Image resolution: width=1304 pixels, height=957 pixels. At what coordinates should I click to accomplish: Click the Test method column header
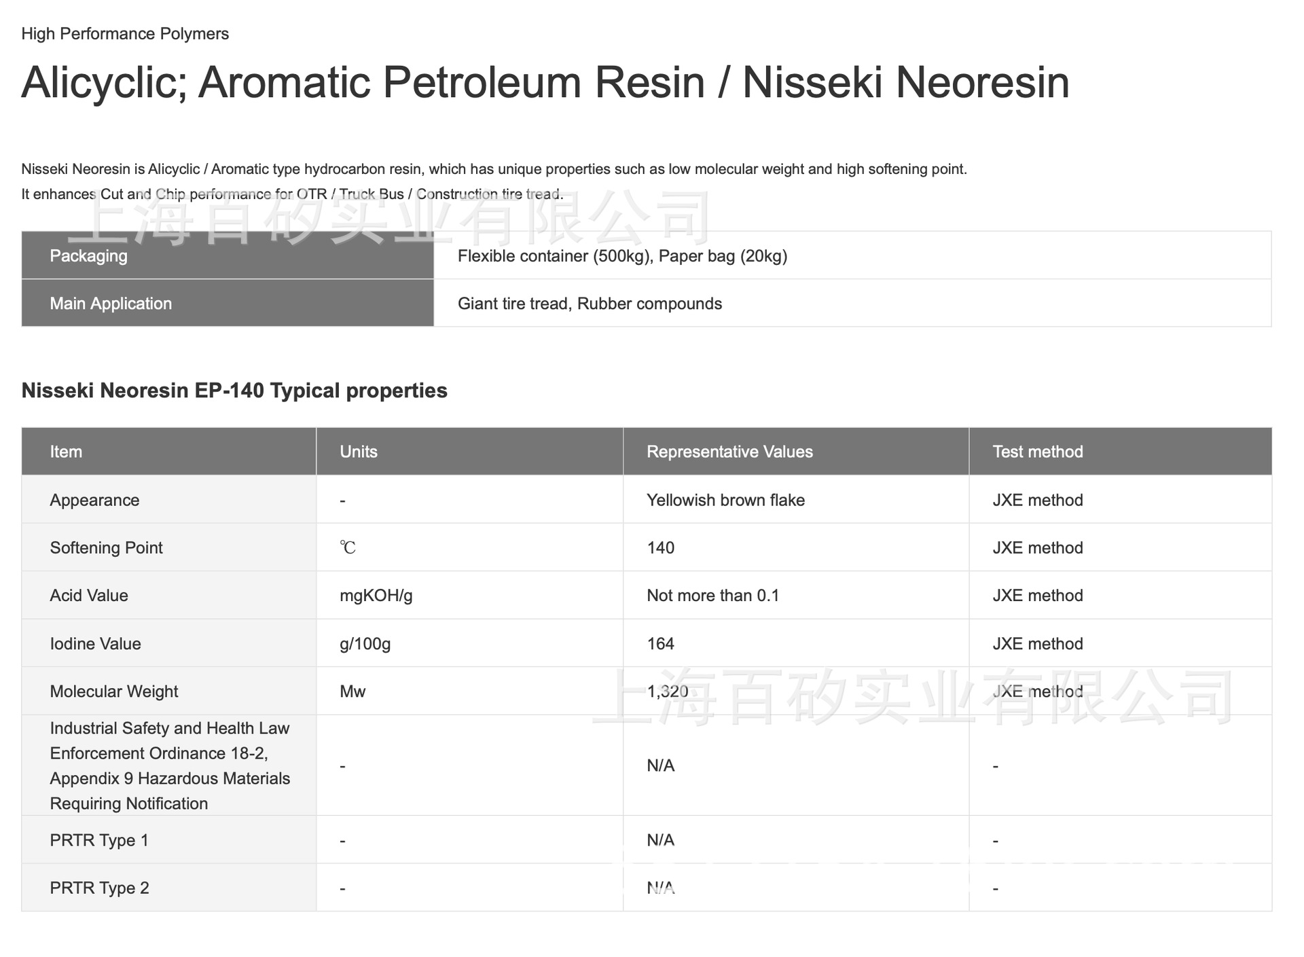pyautogui.click(x=1037, y=452)
